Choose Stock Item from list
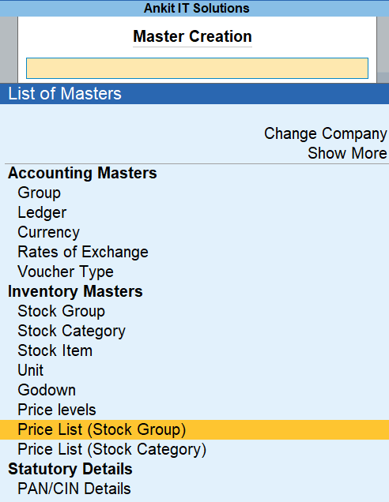The height and width of the screenshot is (502, 389). 55,350
